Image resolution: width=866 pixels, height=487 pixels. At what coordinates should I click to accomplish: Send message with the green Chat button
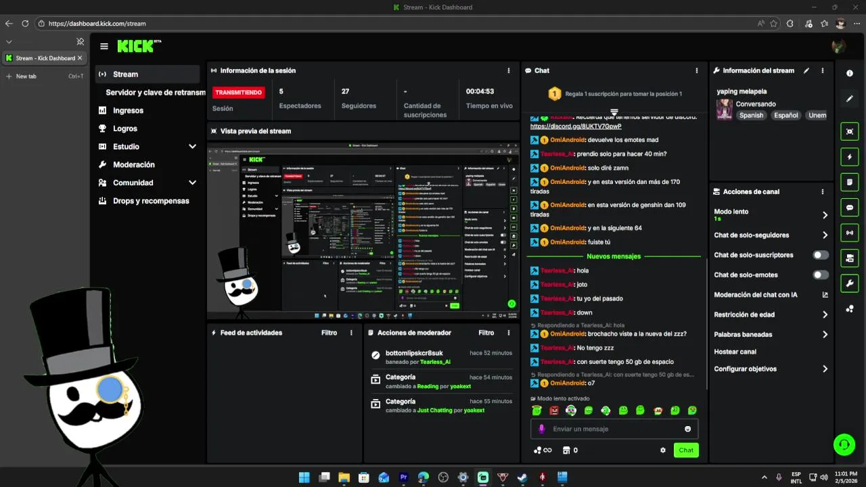[686, 450]
